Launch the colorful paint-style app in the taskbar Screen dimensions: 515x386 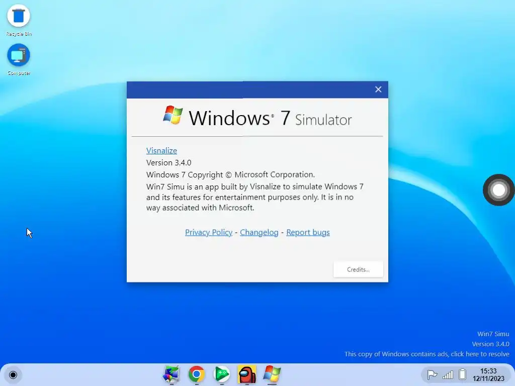tap(171, 374)
